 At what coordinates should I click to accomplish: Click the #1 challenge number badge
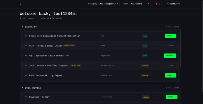click(26, 36)
